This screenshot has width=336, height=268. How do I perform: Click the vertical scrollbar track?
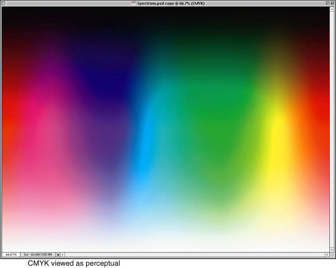tap(332, 126)
